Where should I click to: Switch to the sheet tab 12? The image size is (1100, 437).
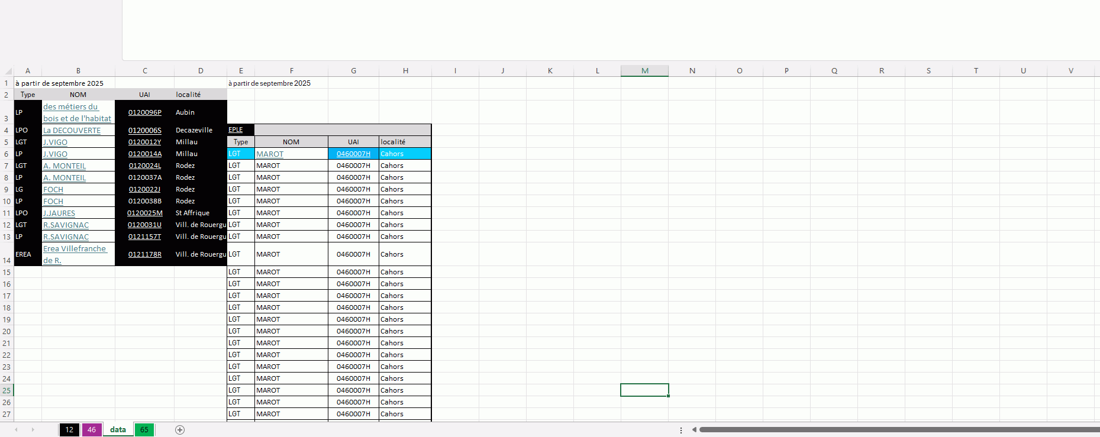[69, 430]
